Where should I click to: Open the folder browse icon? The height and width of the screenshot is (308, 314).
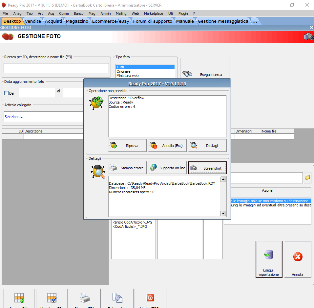point(307,178)
